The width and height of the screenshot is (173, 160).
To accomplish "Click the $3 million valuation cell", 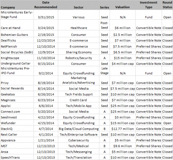I will pos(122,117).
